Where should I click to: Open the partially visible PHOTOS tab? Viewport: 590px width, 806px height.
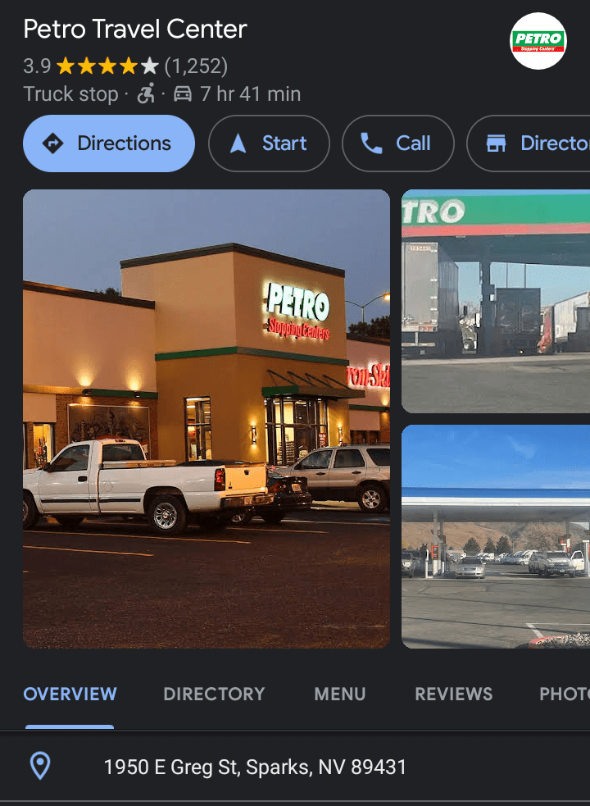564,694
